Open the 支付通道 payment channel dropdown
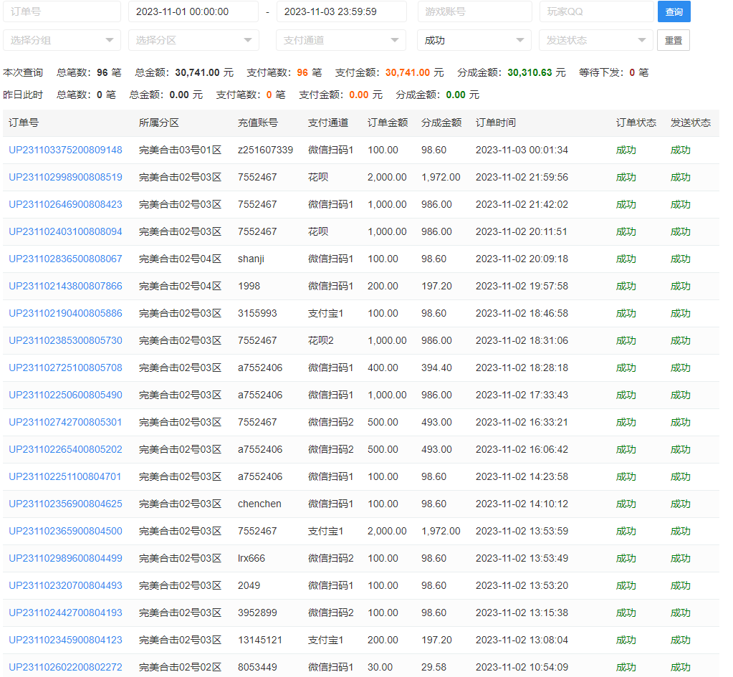The height and width of the screenshot is (677, 733). click(340, 40)
